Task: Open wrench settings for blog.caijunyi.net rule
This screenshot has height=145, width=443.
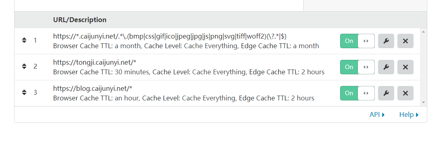Action: click(x=386, y=93)
